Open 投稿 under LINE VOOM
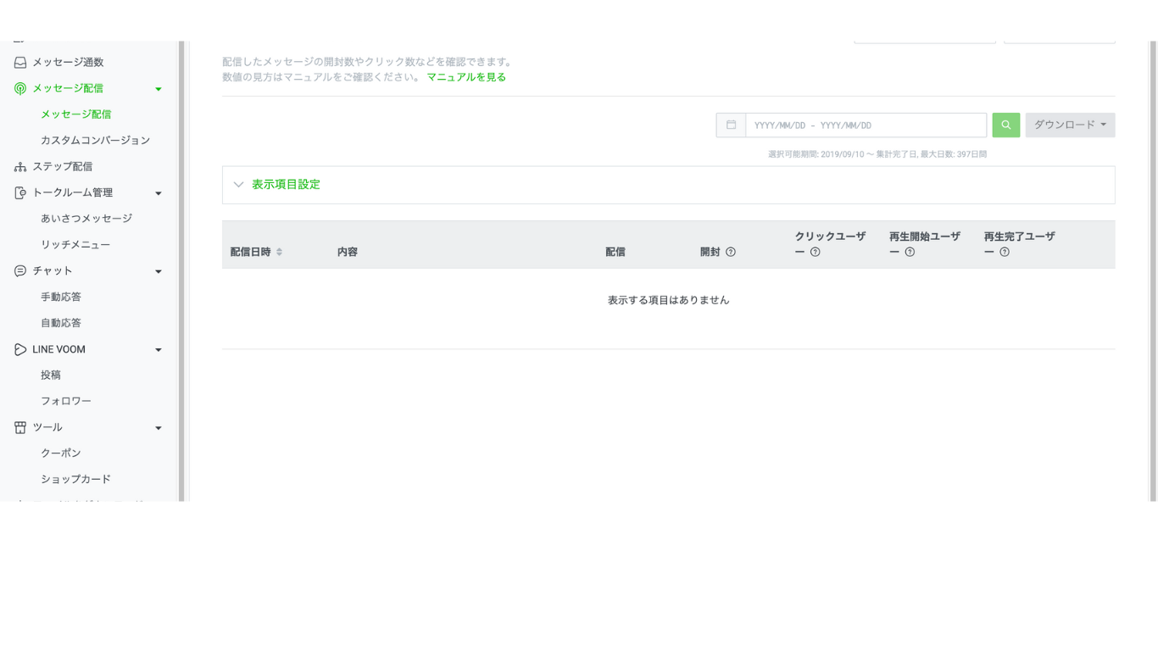 [51, 375]
